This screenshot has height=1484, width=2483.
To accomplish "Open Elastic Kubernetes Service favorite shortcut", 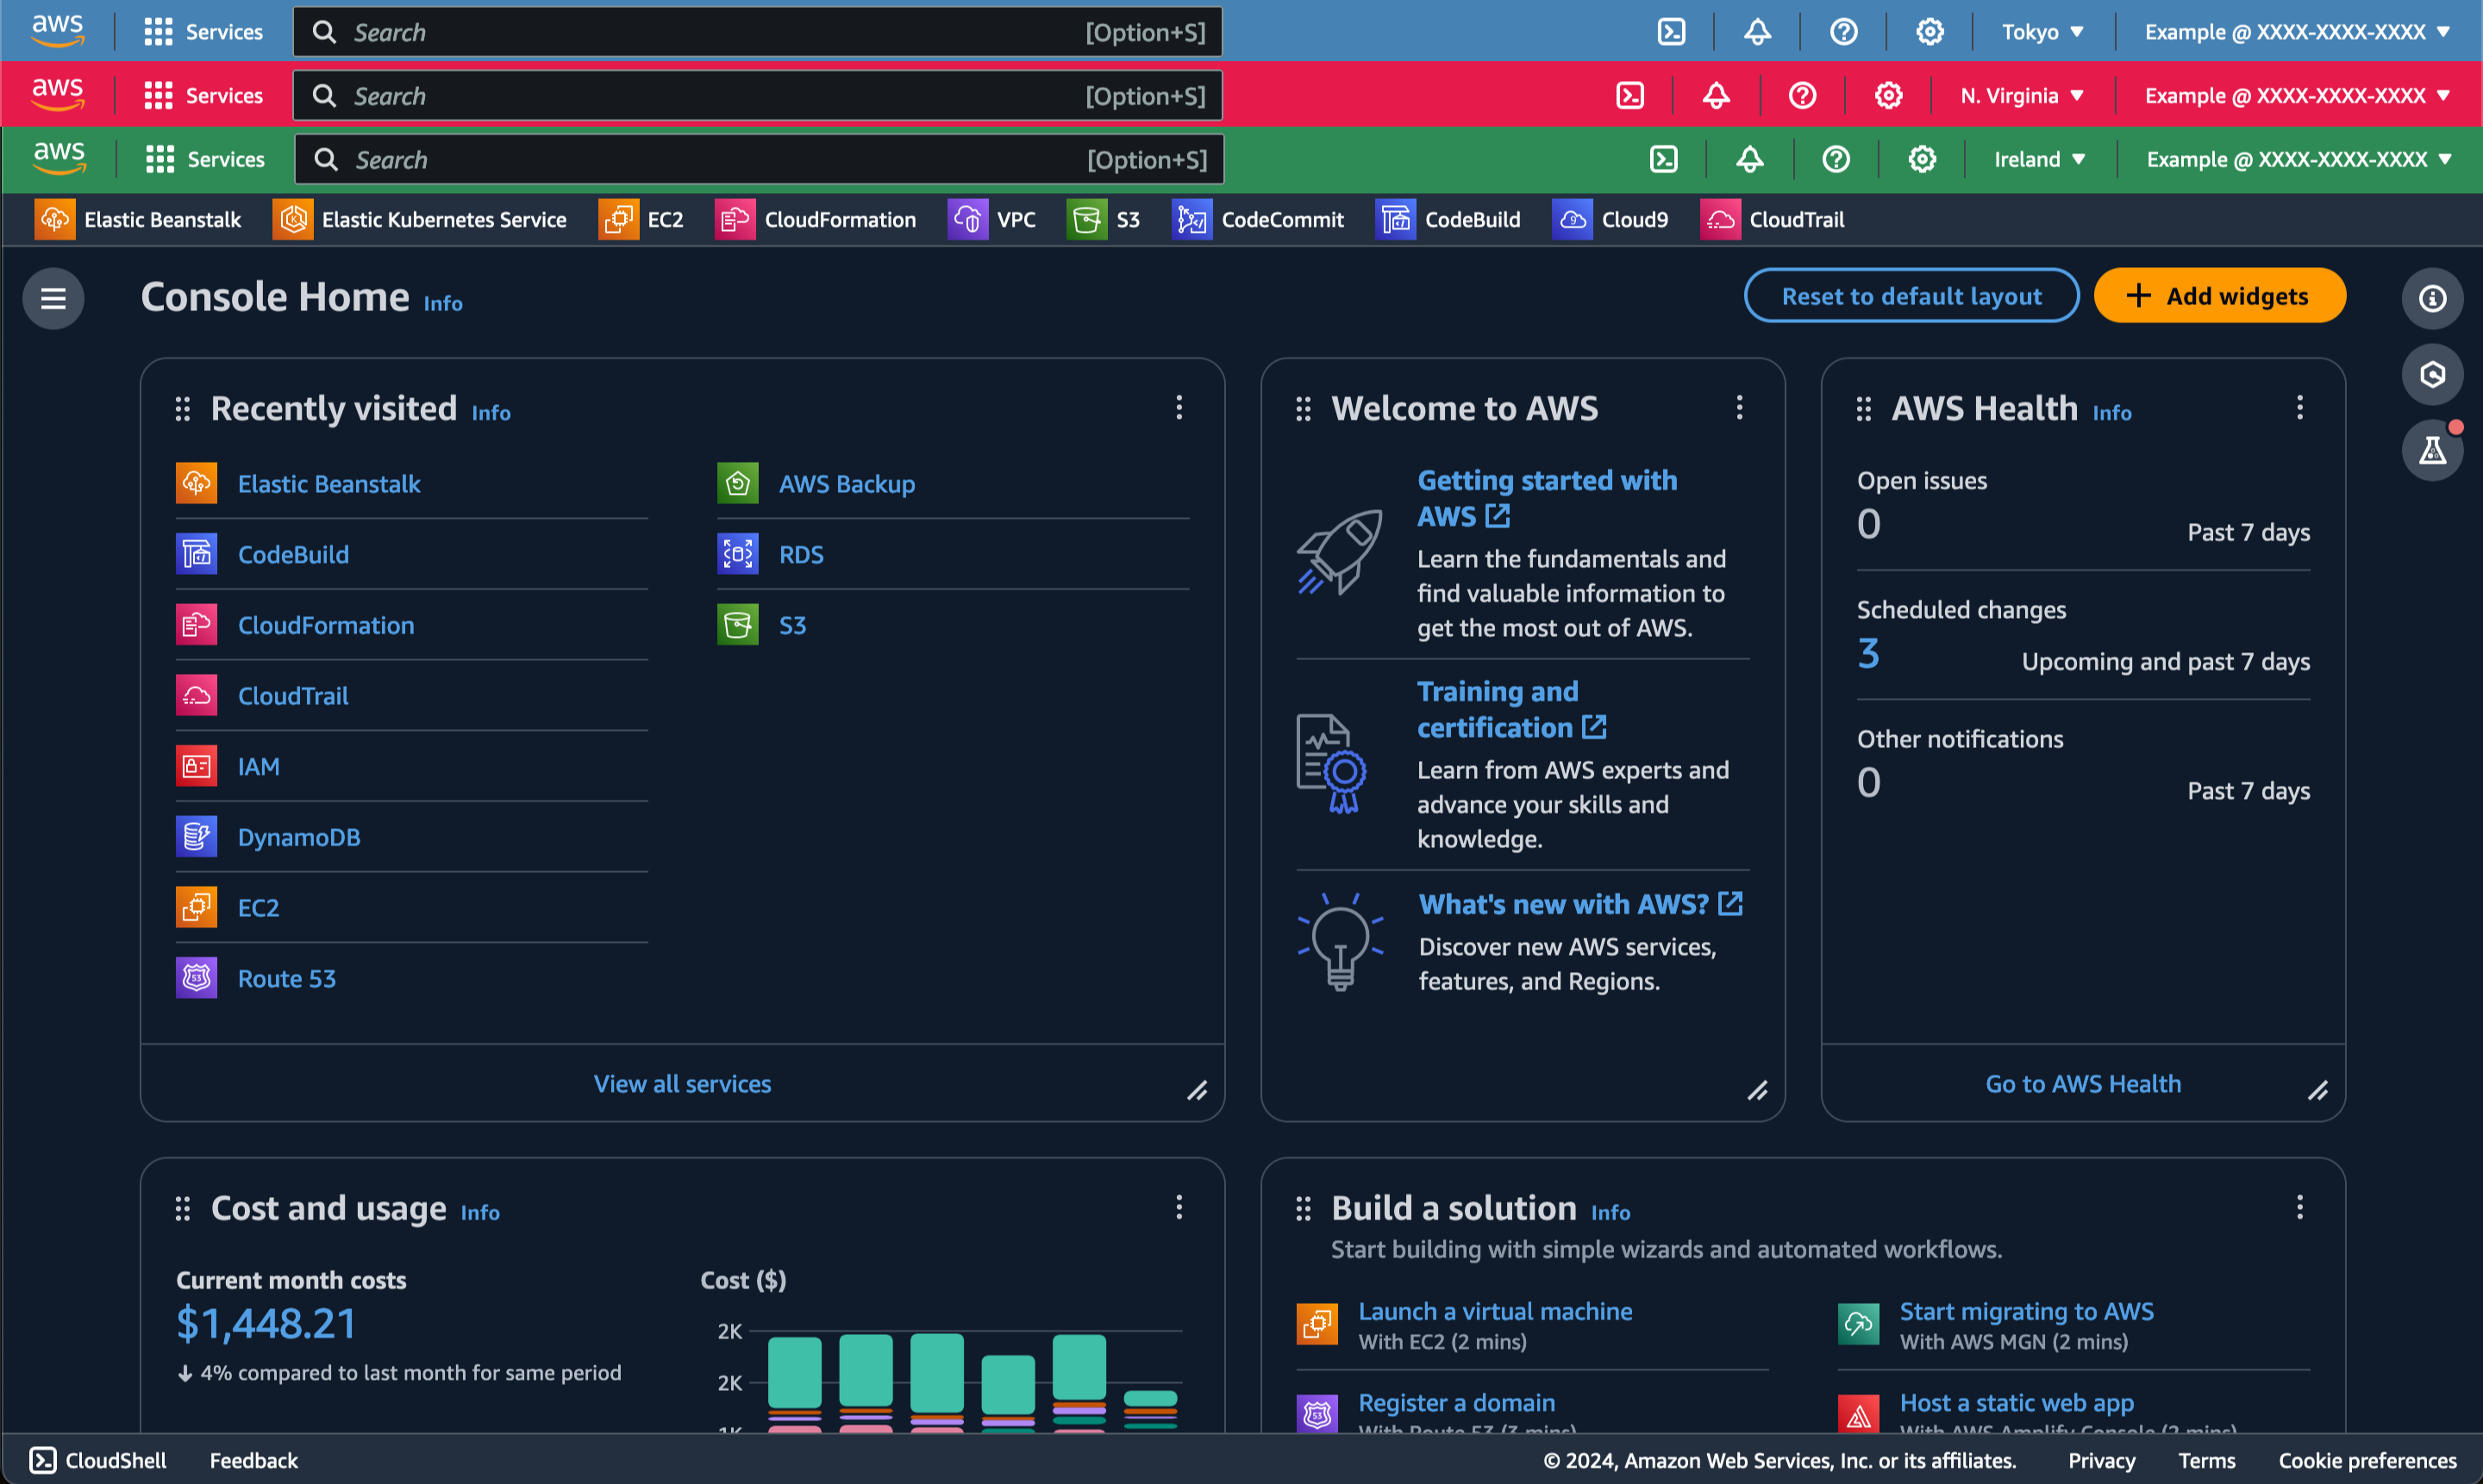I will pyautogui.click(x=419, y=220).
